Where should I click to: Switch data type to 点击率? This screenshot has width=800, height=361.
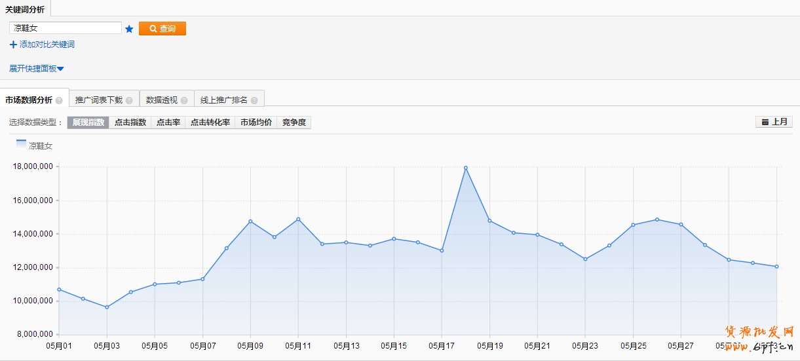[168, 123]
